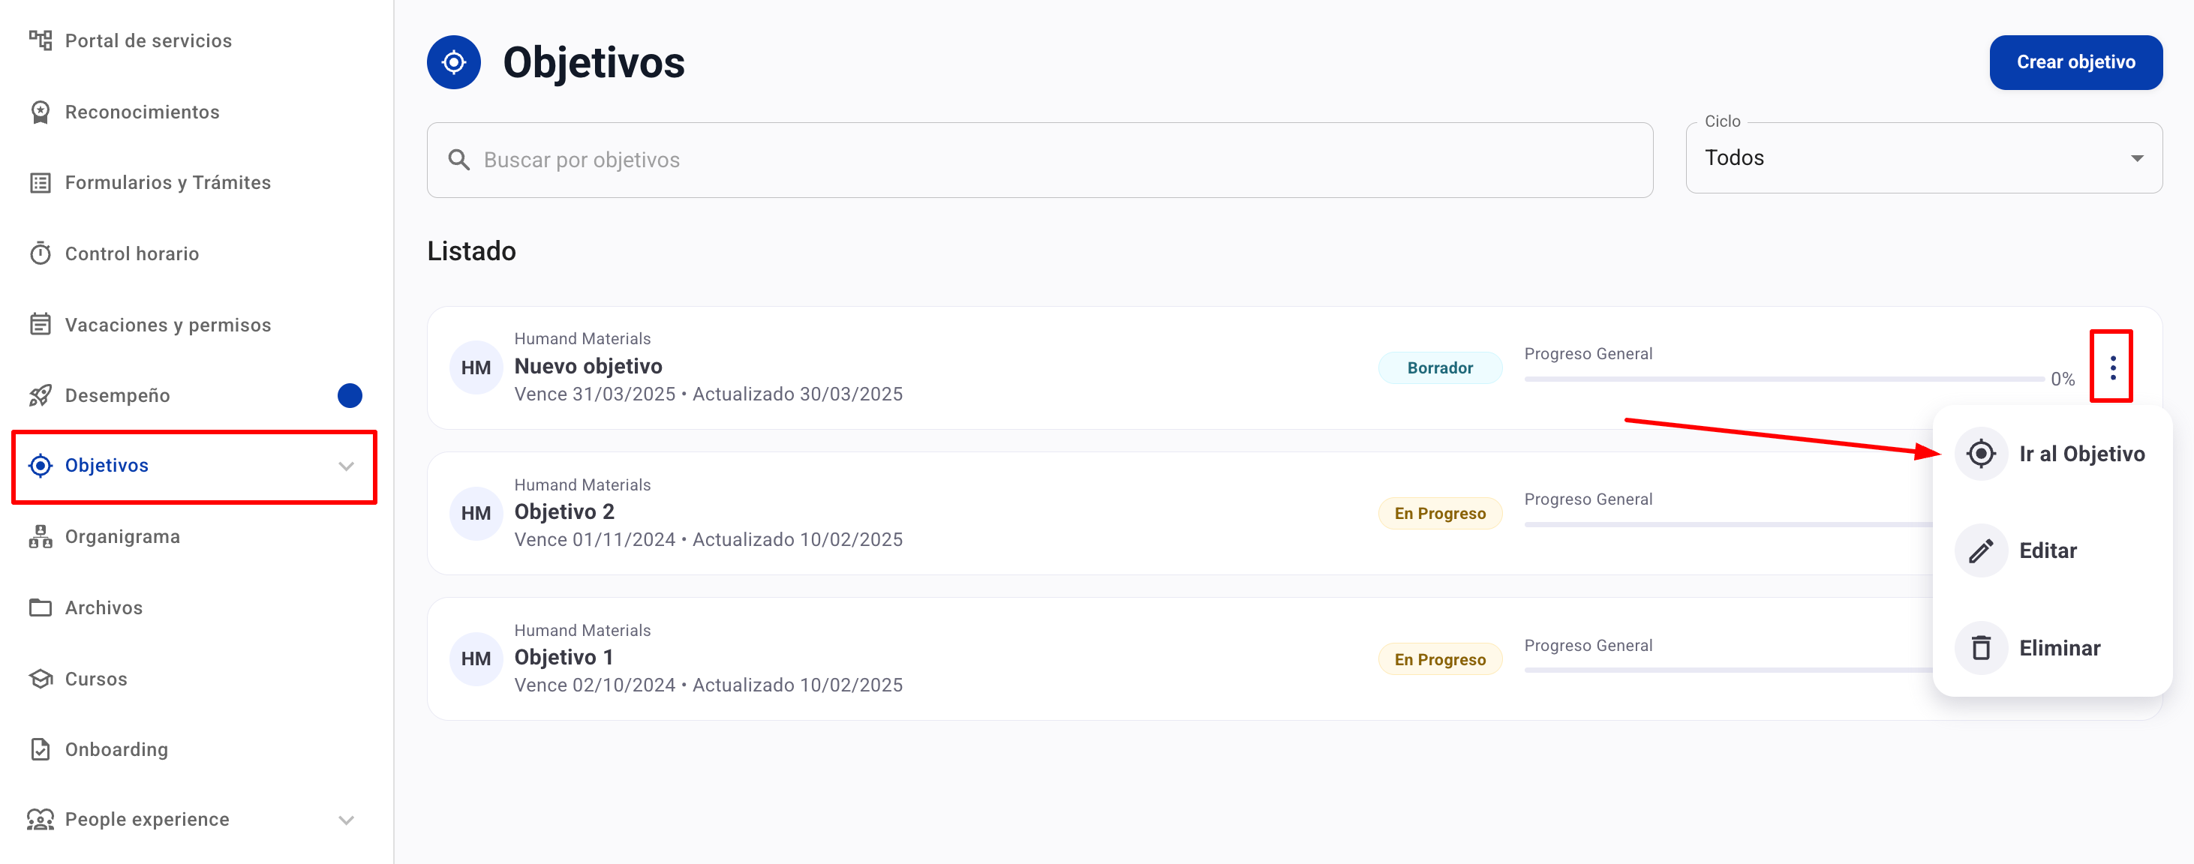
Task: Open the Nuevo objetivo title
Action: coord(588,366)
